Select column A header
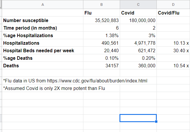The width and height of the screenshot is (190, 132). pos(43,4)
